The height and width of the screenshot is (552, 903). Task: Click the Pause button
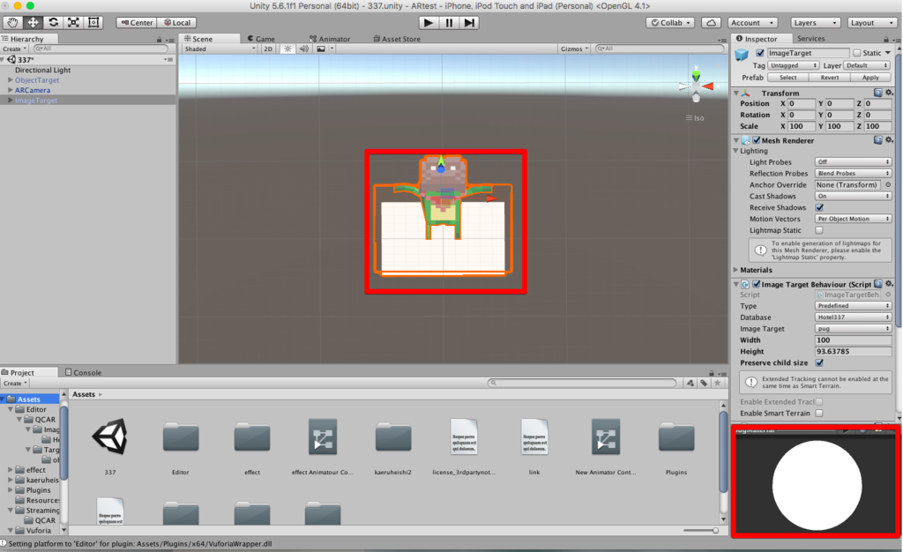tap(449, 22)
